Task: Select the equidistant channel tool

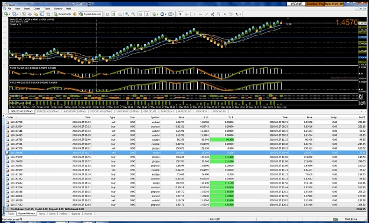Action: [213, 14]
